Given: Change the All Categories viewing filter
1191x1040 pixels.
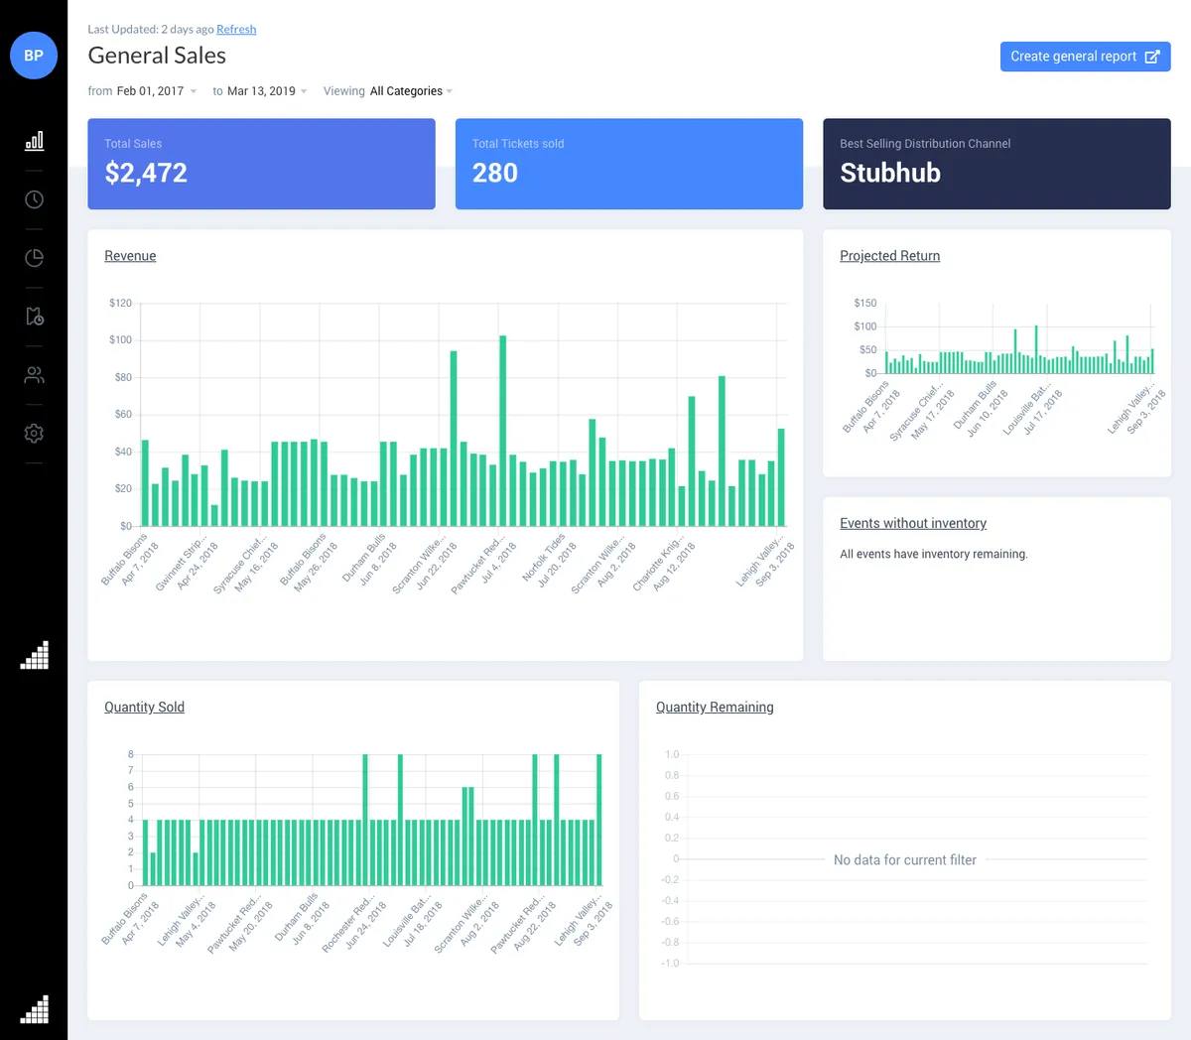Looking at the screenshot, I should (409, 90).
